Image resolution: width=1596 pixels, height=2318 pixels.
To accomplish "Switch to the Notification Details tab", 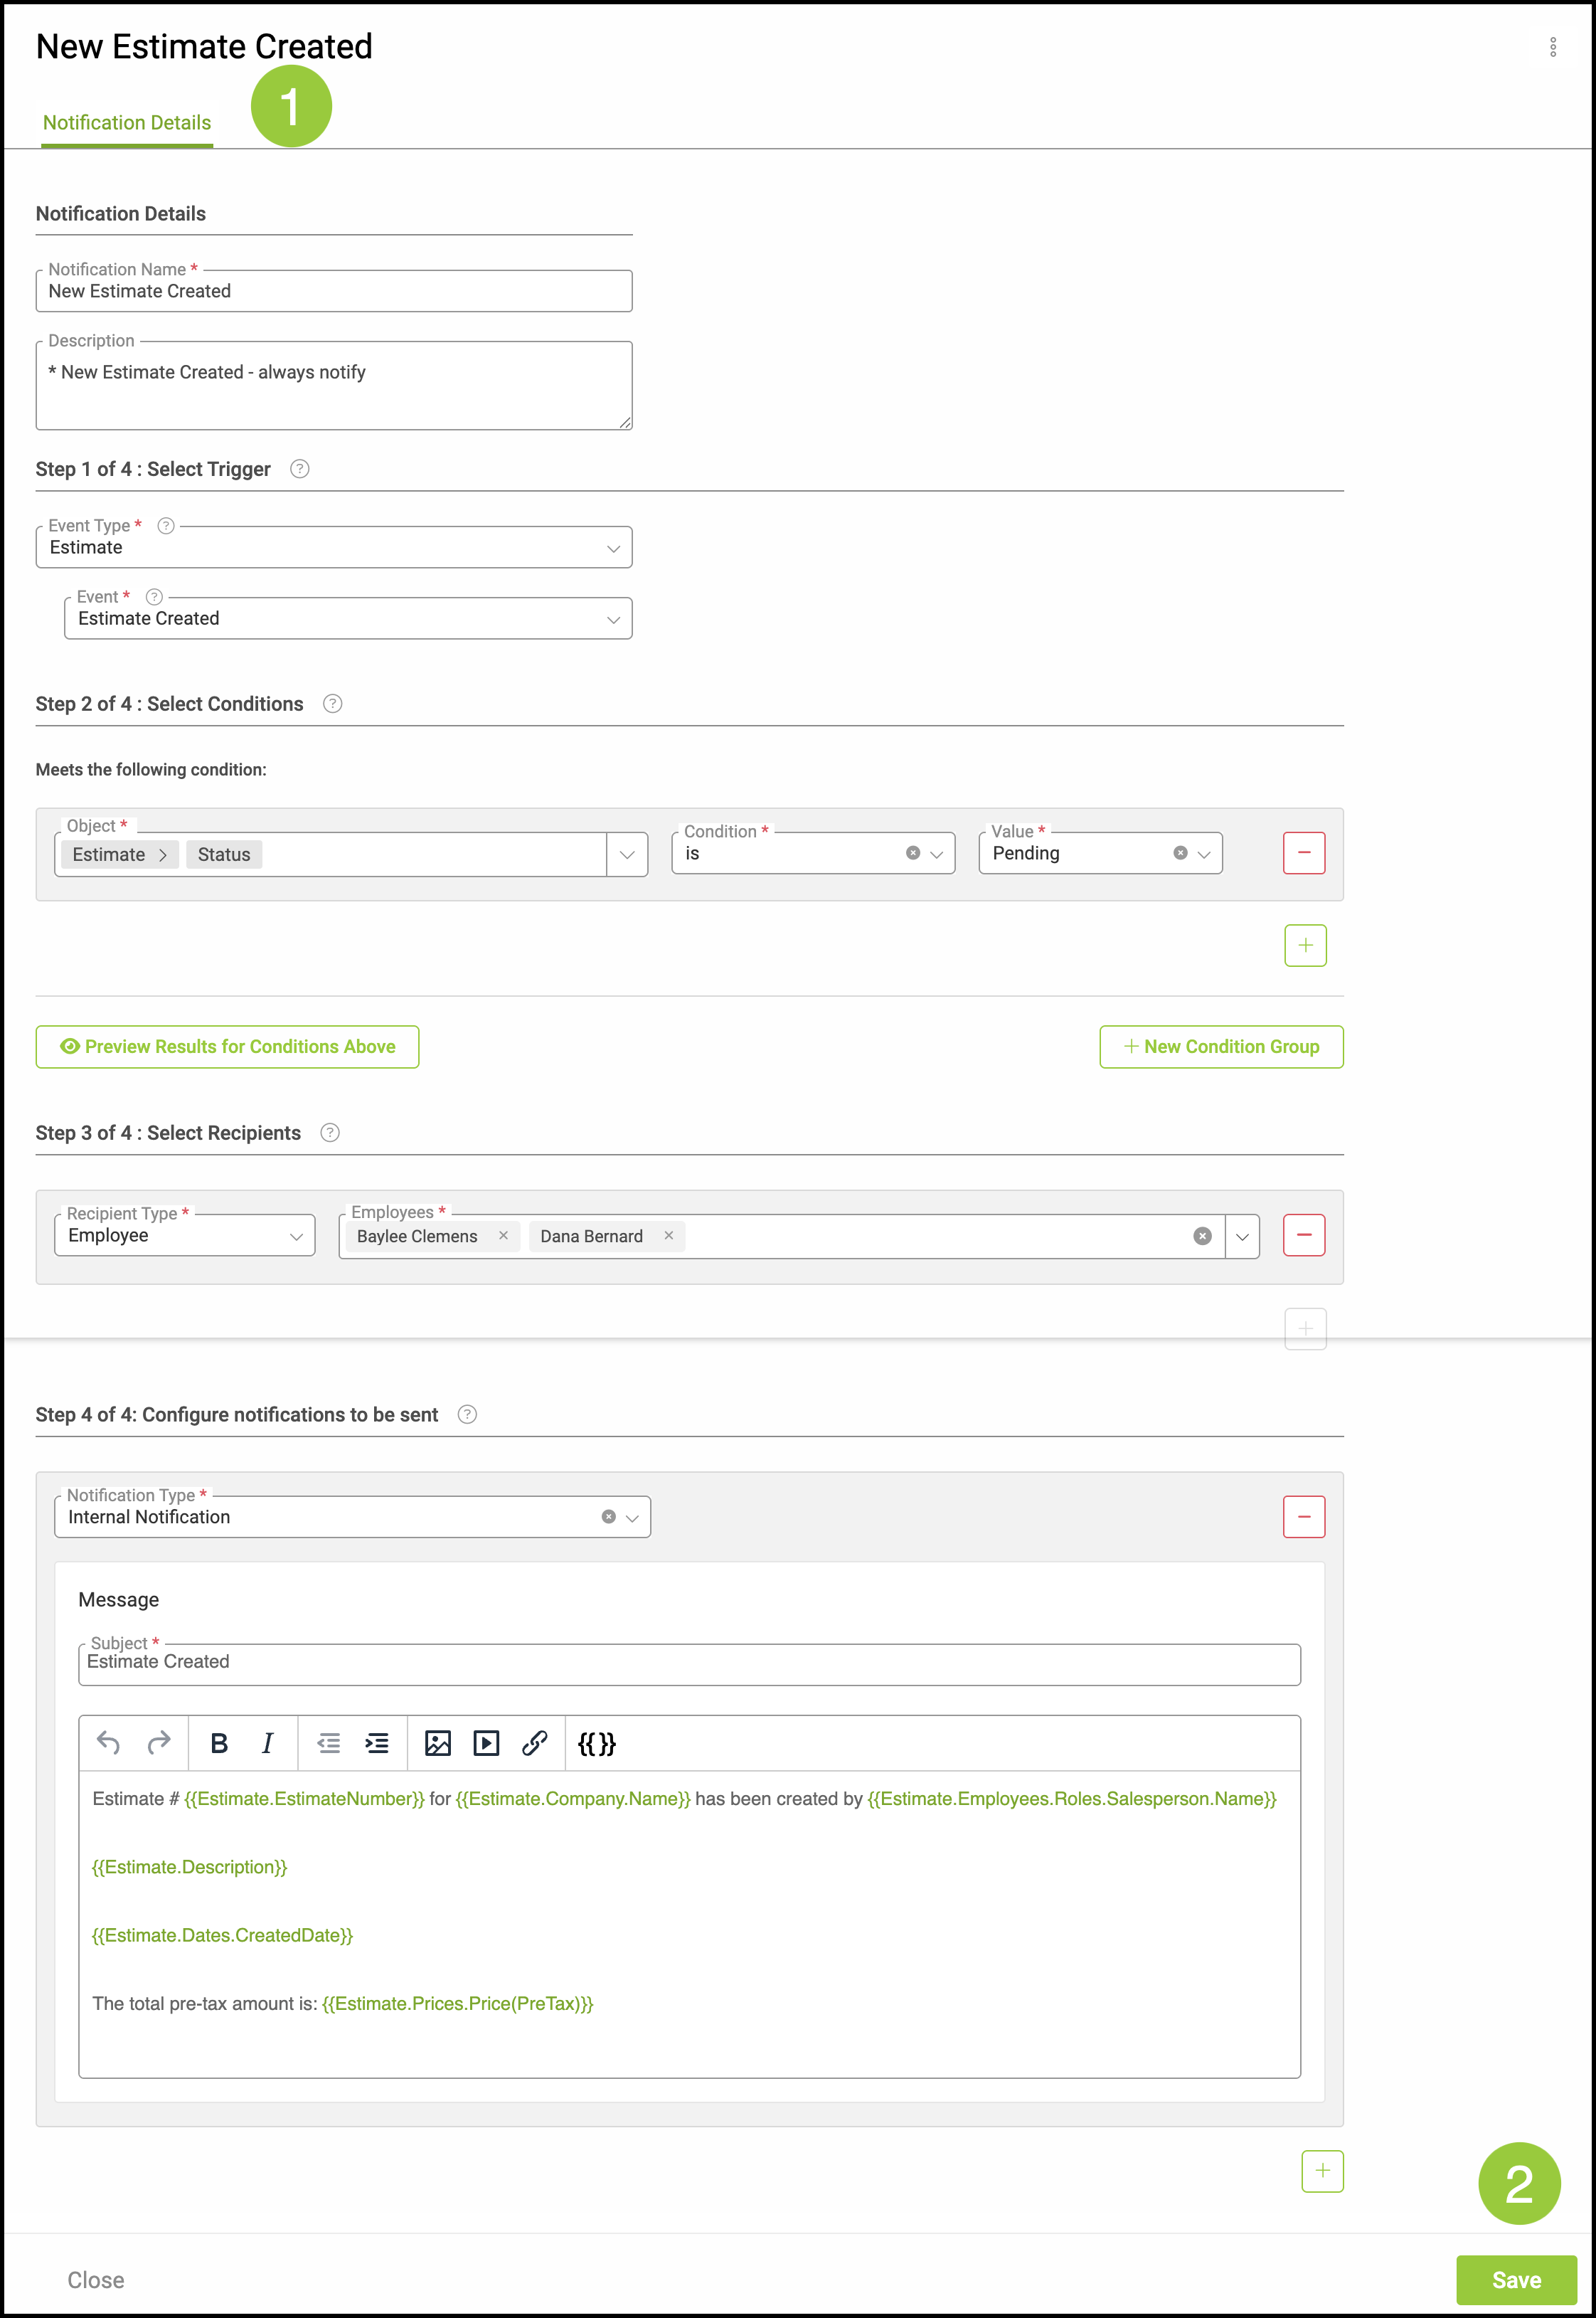I will (x=127, y=123).
